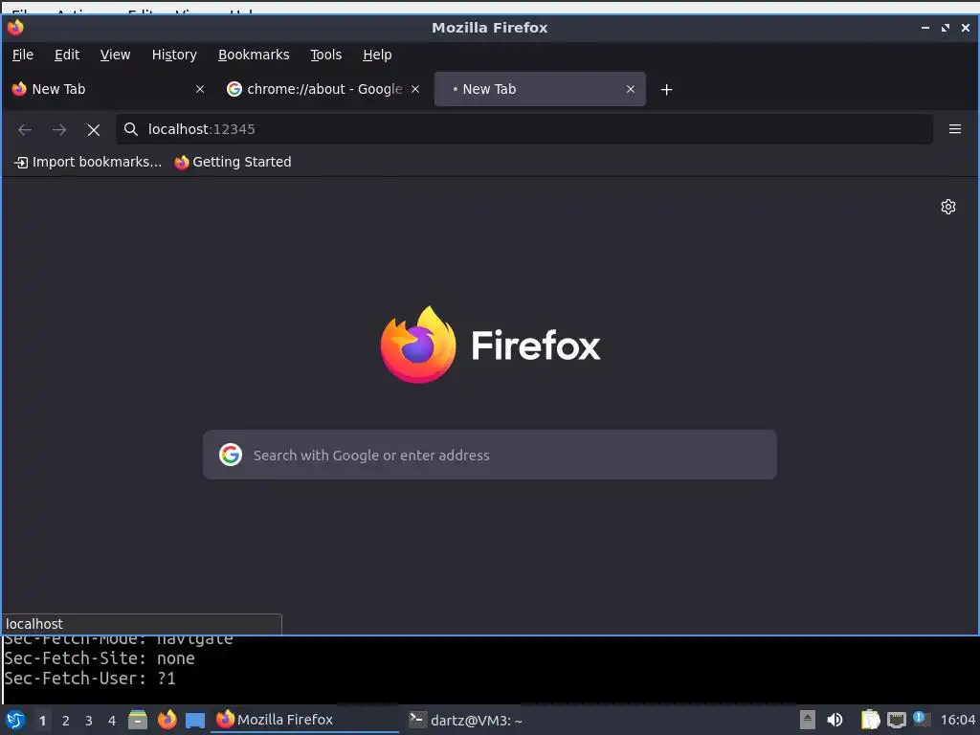
Task: Launch Firefox from the panel quick launcher
Action: (167, 720)
